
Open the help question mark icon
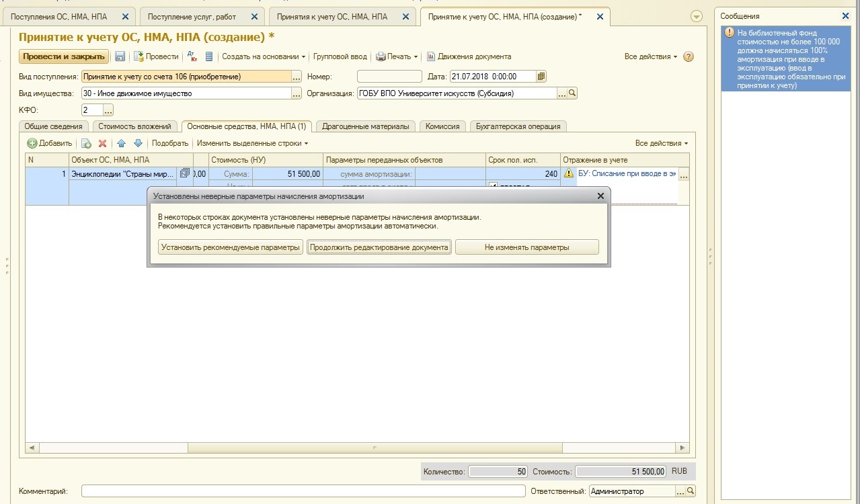click(x=689, y=57)
